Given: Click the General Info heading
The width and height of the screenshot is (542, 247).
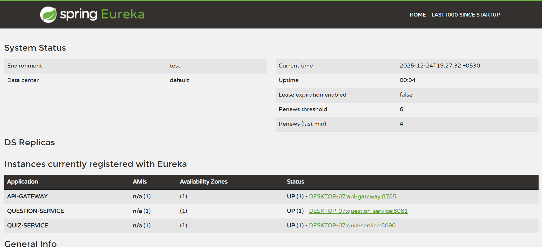Looking at the screenshot, I should (x=31, y=244).
